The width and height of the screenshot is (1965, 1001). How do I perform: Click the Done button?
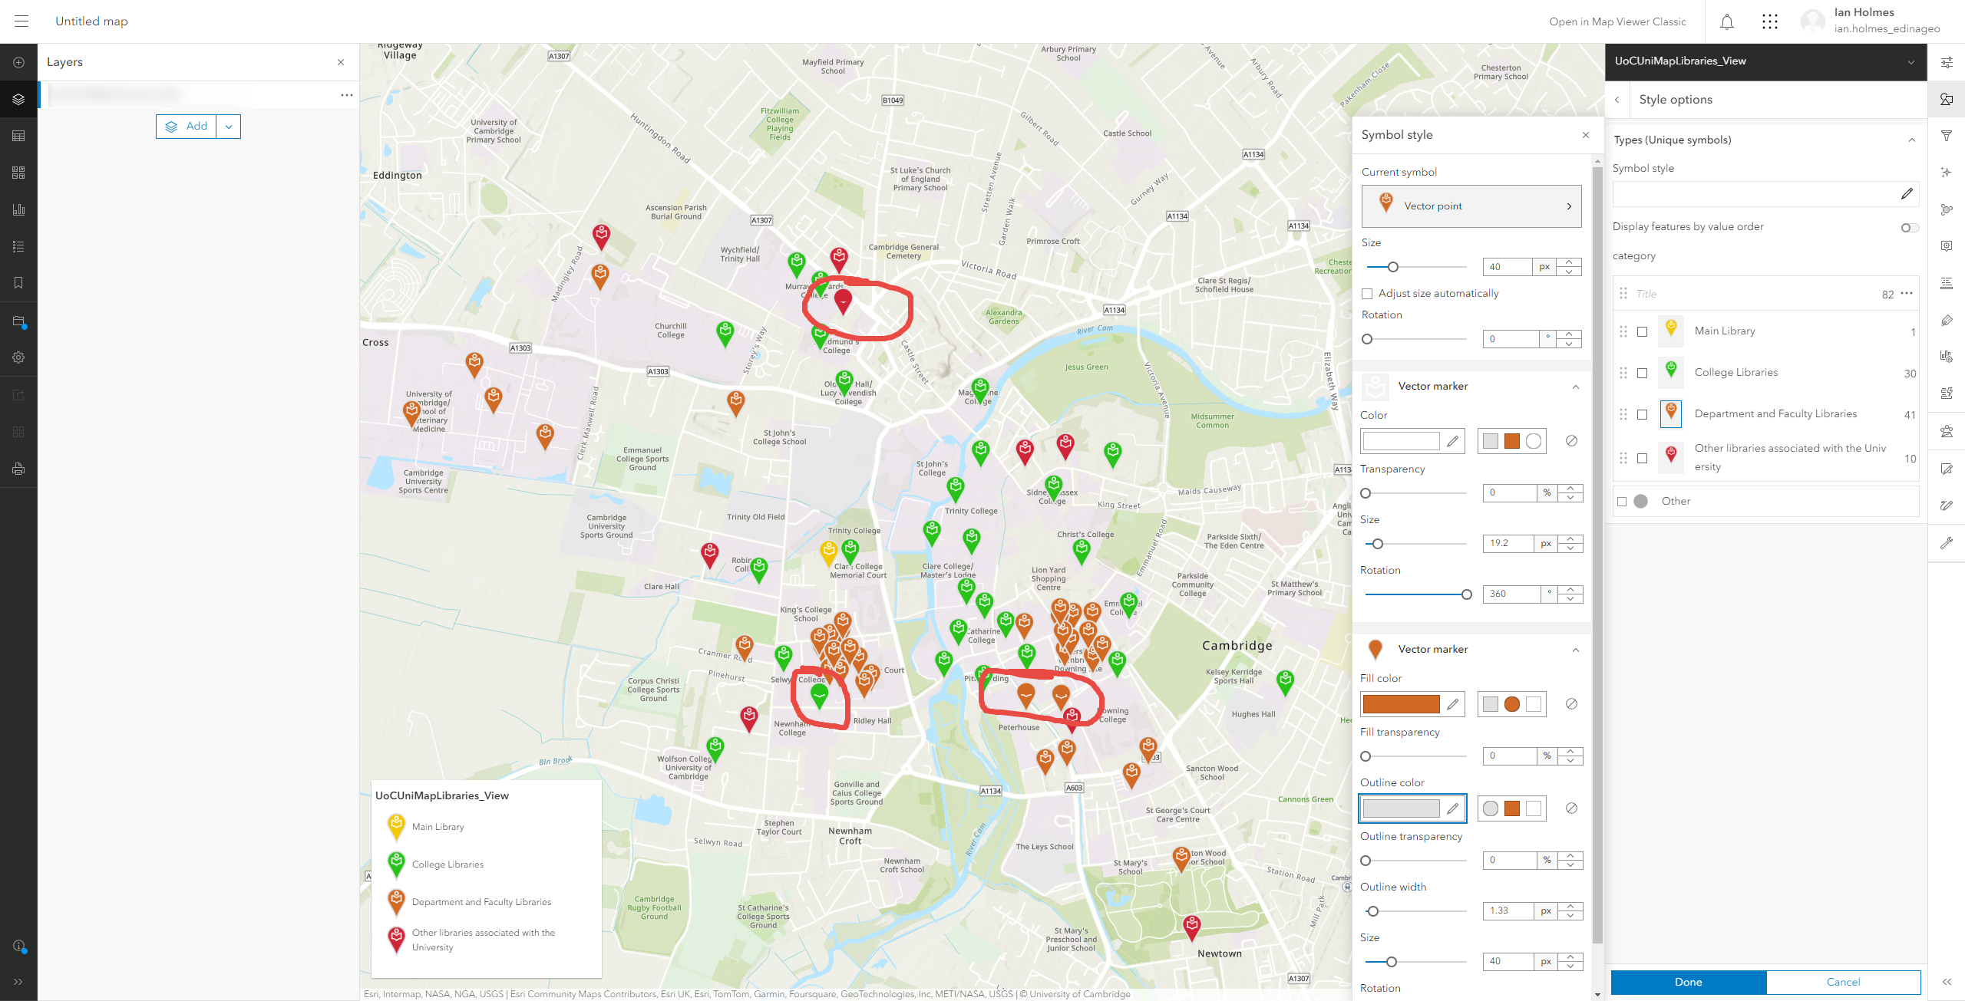coord(1687,982)
